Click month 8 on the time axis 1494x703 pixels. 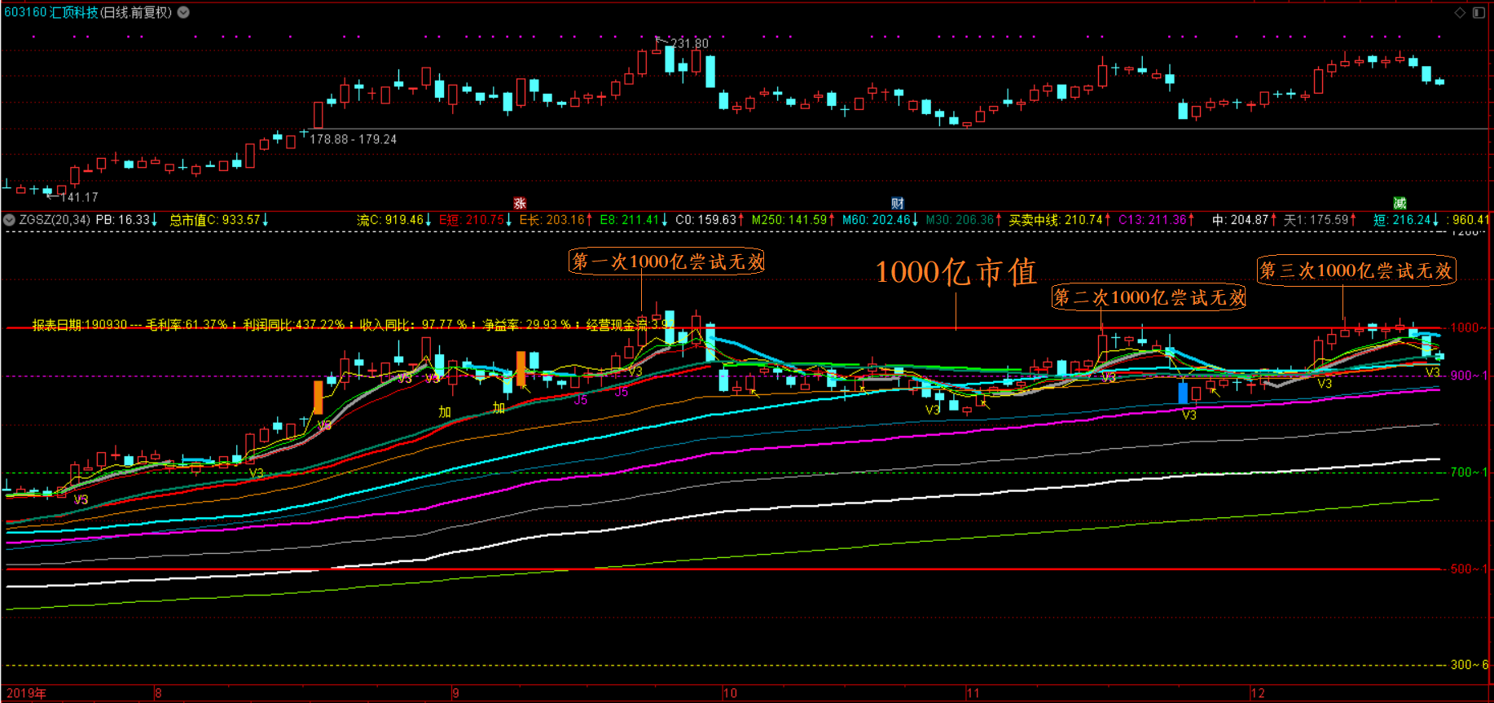pyautogui.click(x=158, y=693)
